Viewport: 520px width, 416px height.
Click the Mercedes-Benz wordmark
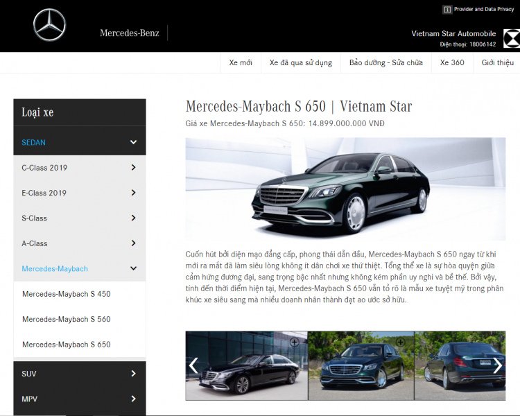(x=130, y=33)
